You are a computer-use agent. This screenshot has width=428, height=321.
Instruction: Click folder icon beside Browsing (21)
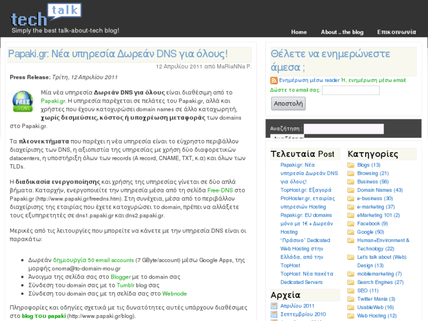click(x=351, y=174)
